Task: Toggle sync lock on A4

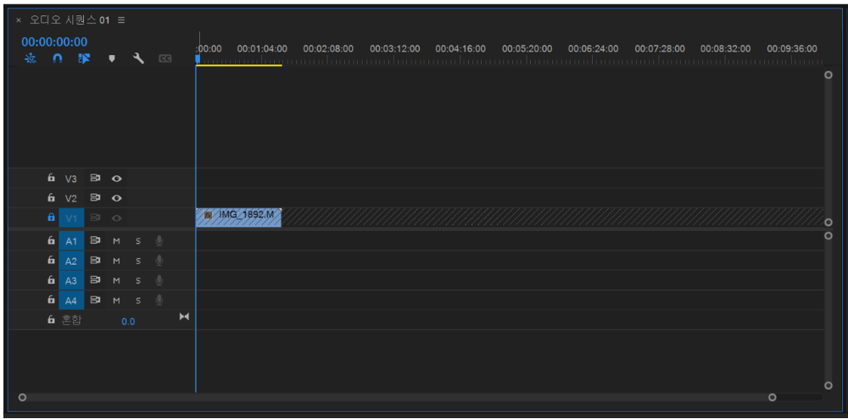Action: pyautogui.click(x=95, y=300)
